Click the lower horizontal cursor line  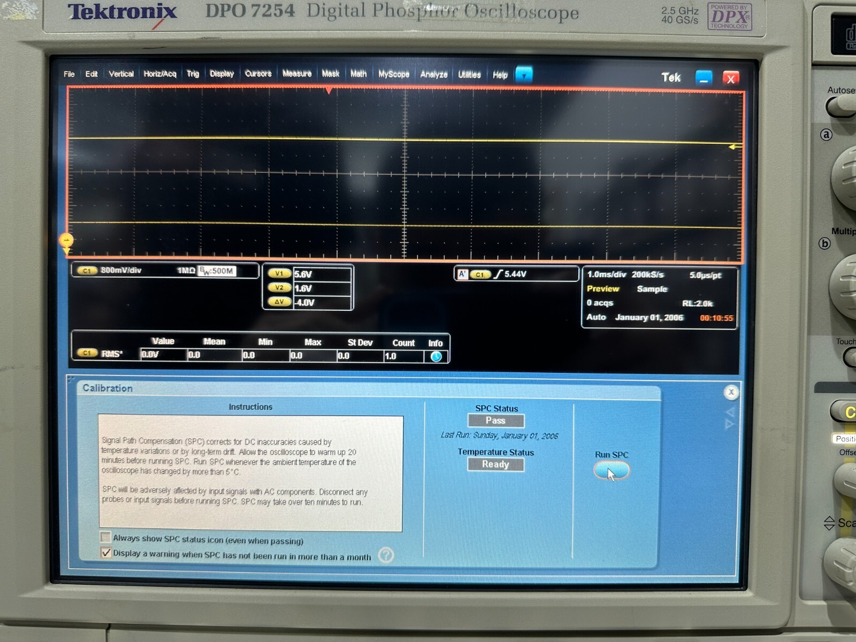pos(405,225)
